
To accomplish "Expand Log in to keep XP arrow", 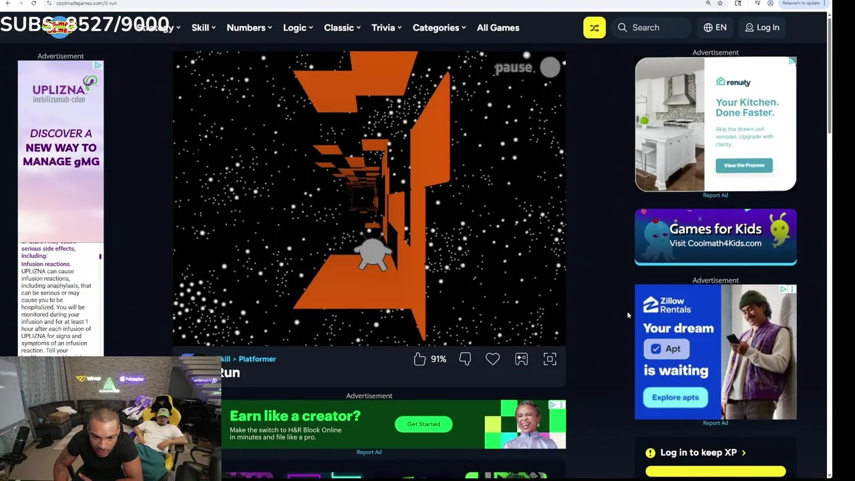I will [744, 453].
